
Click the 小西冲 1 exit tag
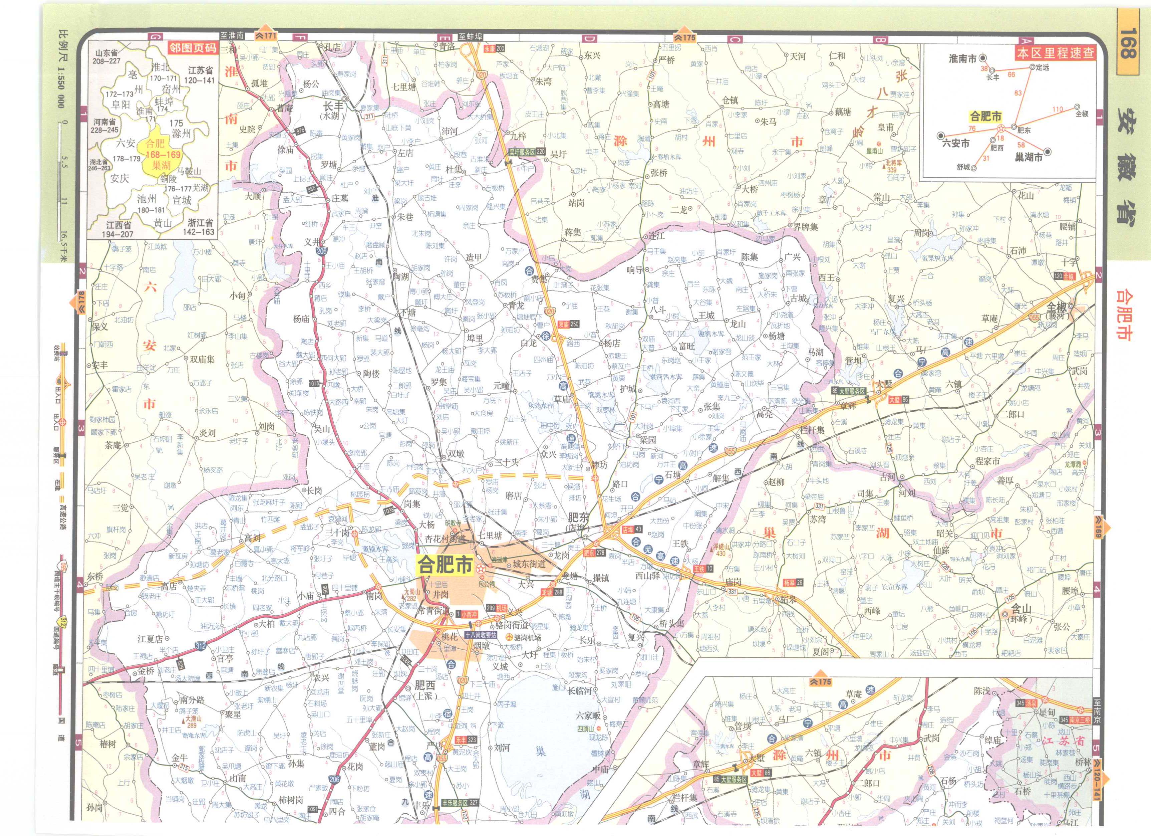467,614
